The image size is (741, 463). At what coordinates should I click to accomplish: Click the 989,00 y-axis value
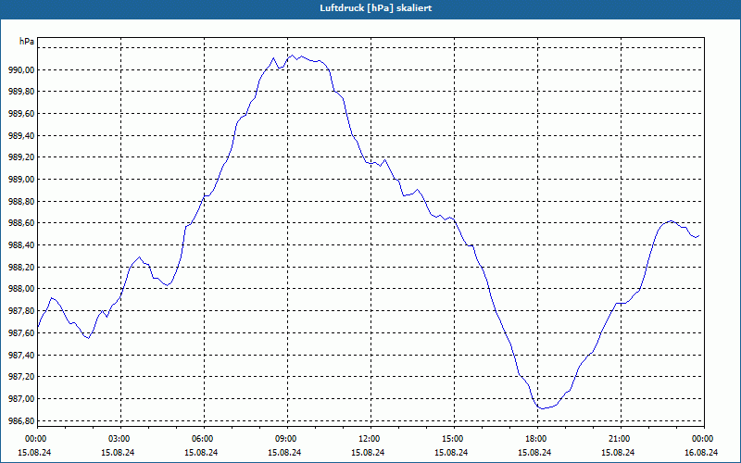click(x=21, y=180)
